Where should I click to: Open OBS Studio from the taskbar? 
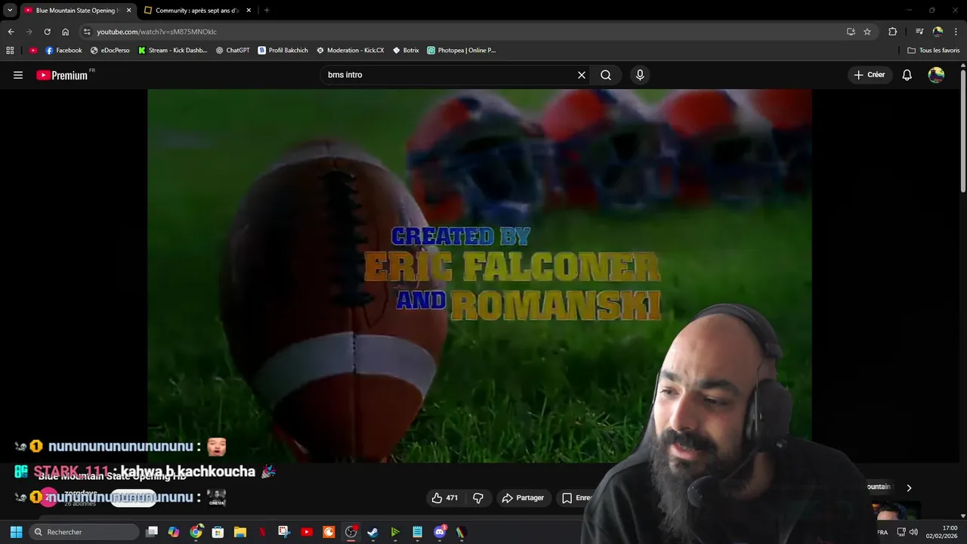pos(351,532)
